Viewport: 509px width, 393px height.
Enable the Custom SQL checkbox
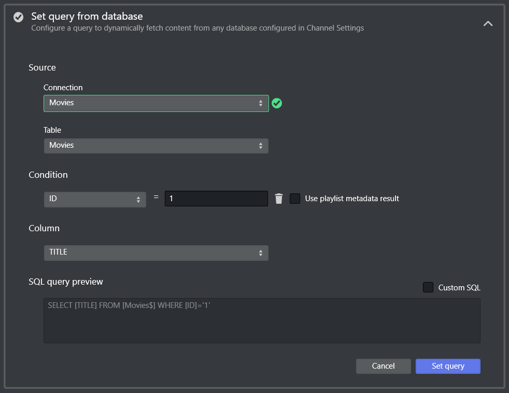(x=428, y=287)
